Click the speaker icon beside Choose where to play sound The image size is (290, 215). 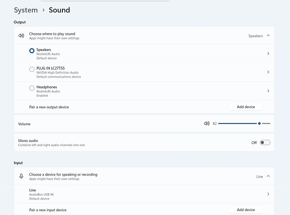pyautogui.click(x=21, y=36)
